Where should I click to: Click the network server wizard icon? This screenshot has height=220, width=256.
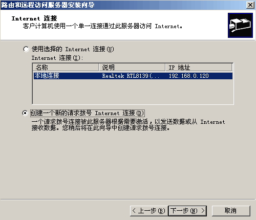point(240,25)
